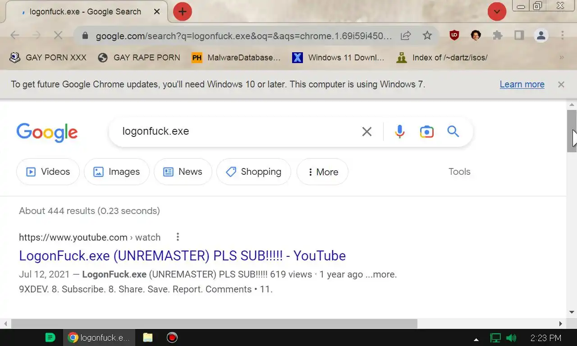The width and height of the screenshot is (577, 346).
Task: Stop loading the page
Action: click(58, 36)
